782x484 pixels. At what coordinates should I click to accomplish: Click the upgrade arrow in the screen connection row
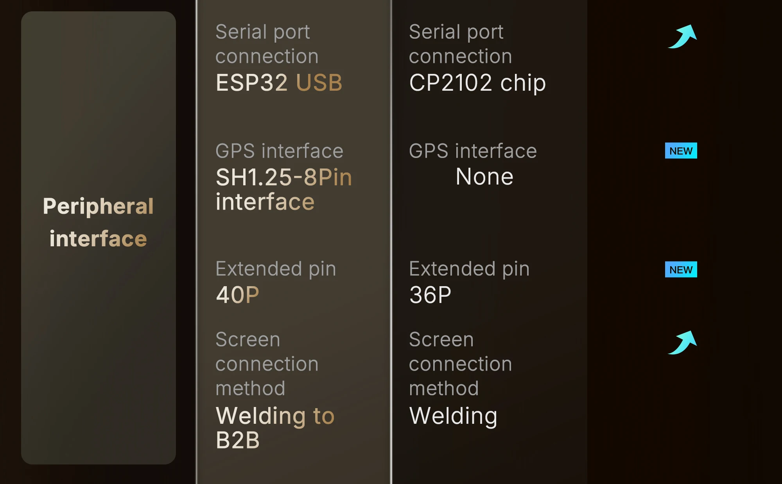[x=682, y=342]
